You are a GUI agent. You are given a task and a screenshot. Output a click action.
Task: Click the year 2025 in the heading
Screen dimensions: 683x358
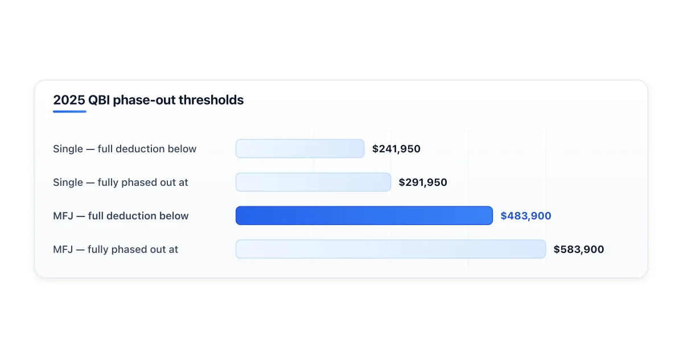69,101
